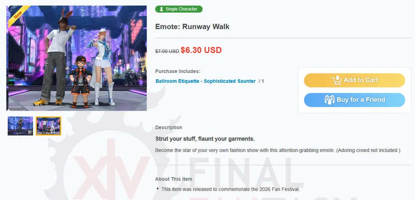Click the yellow New ribbon on product image
Screen dimensions: 415x200
click(18, 15)
